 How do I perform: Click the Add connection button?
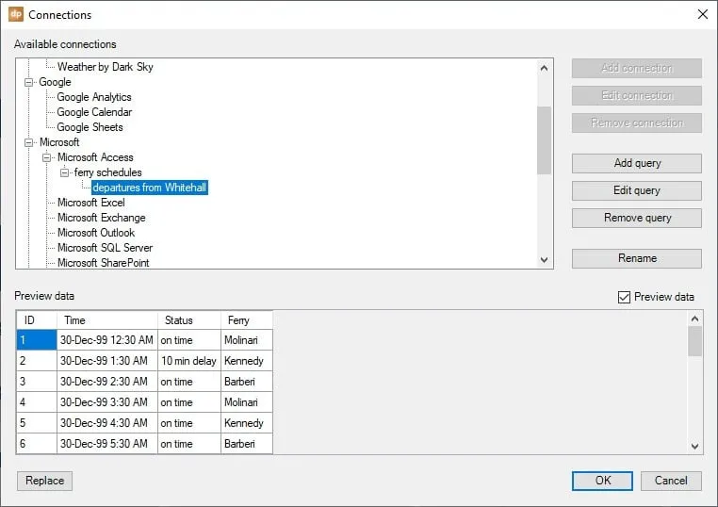tap(636, 68)
